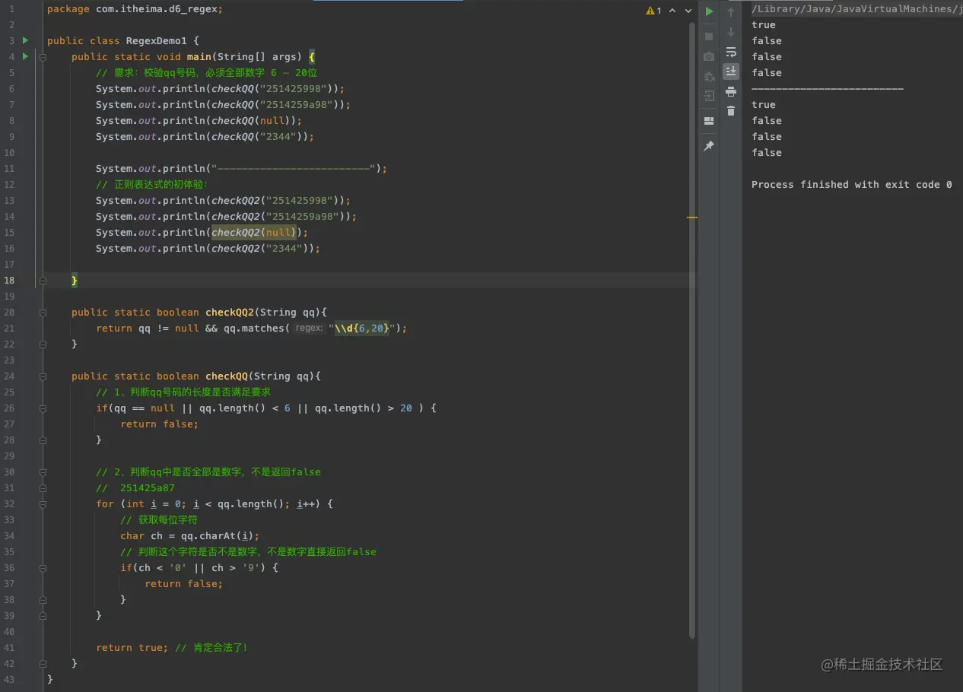Screen dimensions: 963x692
Task: Collapse the checkQQ2 method on line 20
Action: coord(43,313)
